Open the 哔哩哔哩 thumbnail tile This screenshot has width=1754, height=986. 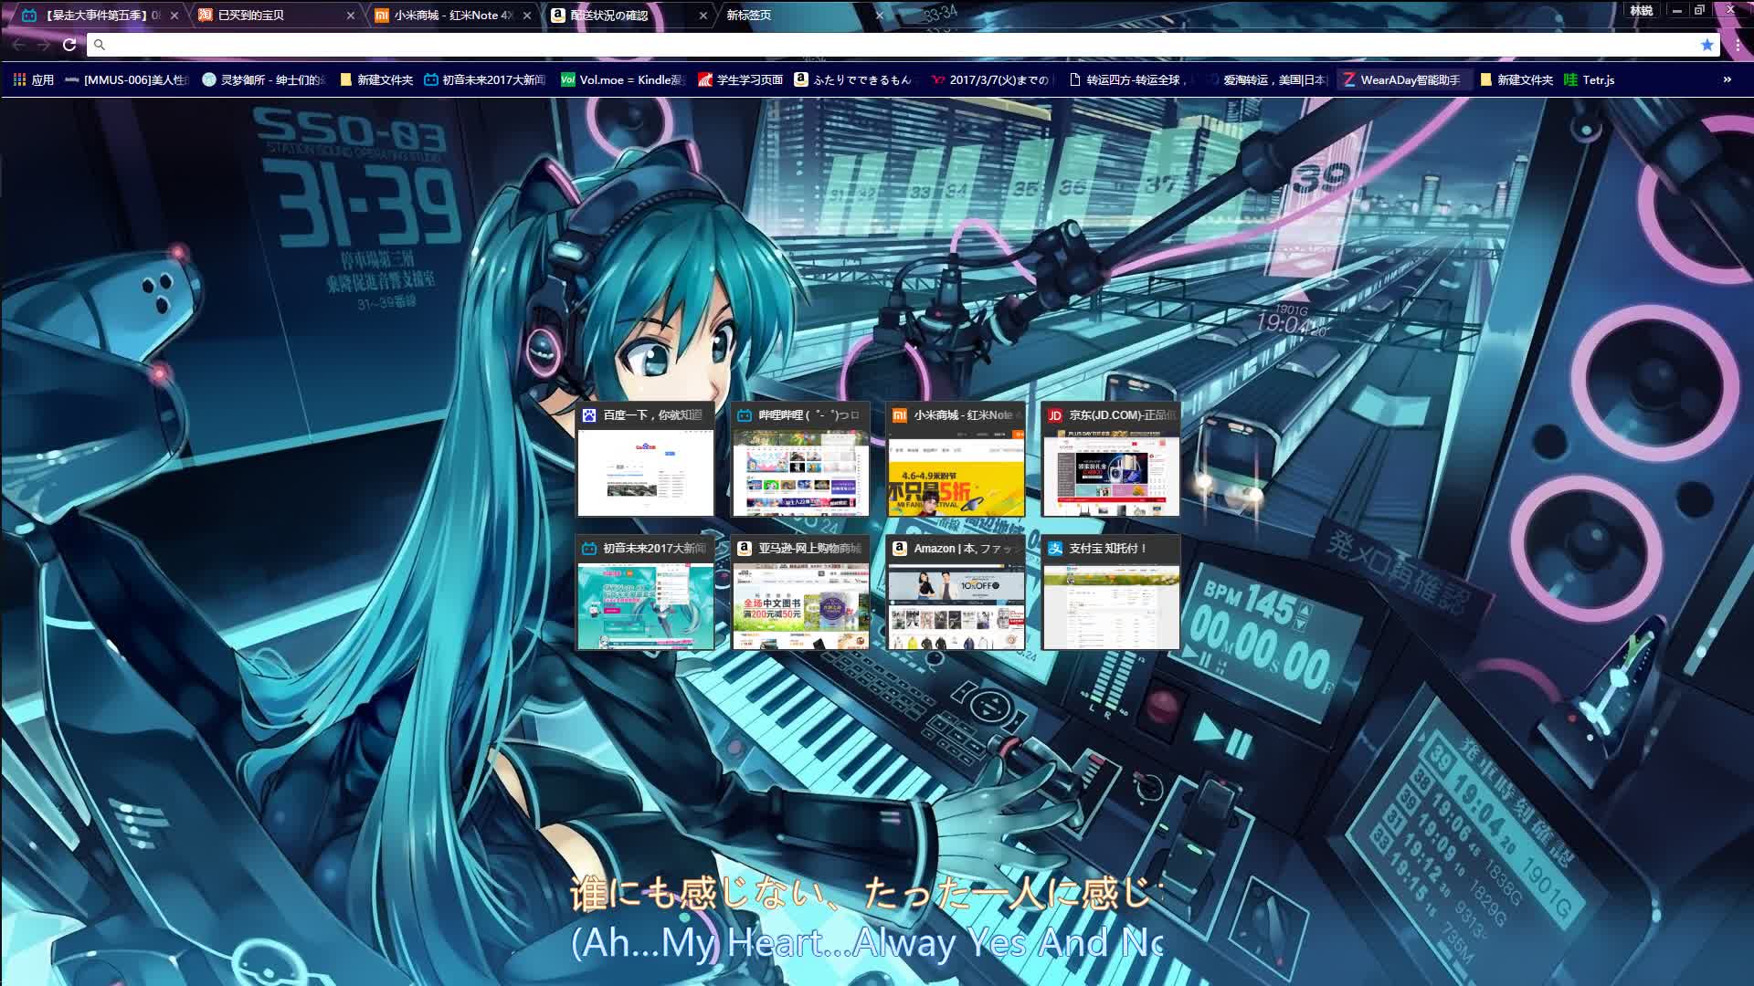click(x=800, y=459)
